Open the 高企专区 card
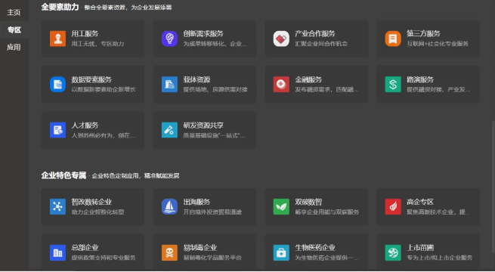495x272 pixels. click(x=428, y=207)
